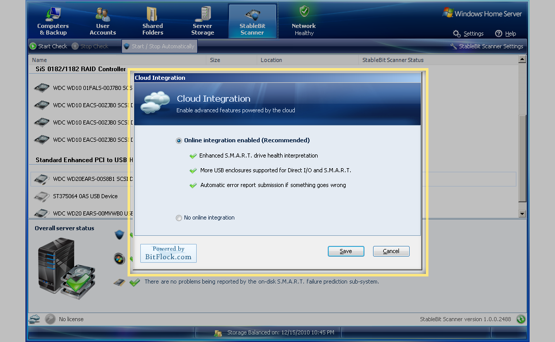Click the disk list vertical scrollbar thumb

[x=522, y=158]
